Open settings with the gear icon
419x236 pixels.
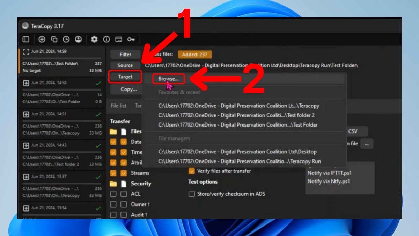[94, 39]
